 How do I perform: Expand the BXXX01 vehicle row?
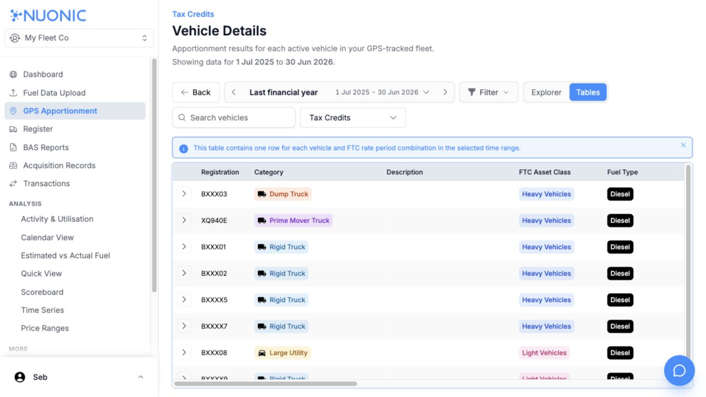(x=184, y=246)
